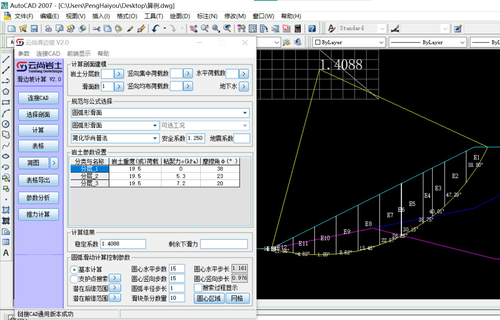Select the Table draw tool
500x320 pixels.
(x=6, y=242)
